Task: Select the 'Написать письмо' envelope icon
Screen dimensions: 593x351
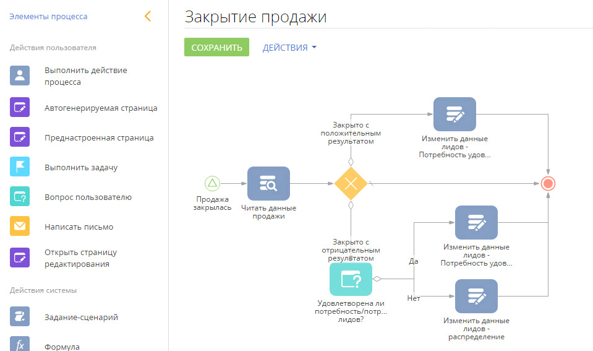Action: click(20, 226)
